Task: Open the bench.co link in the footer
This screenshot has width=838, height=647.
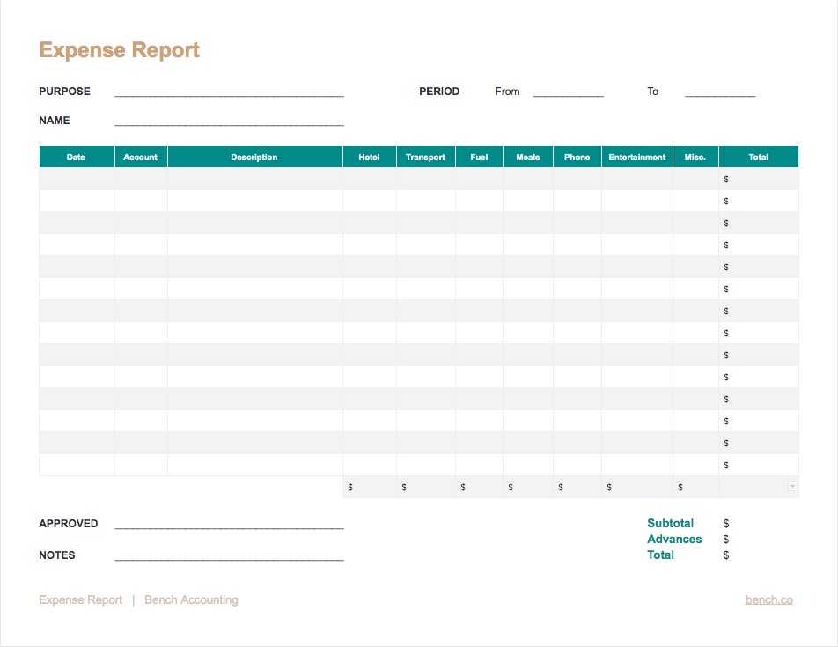Action: (768, 599)
